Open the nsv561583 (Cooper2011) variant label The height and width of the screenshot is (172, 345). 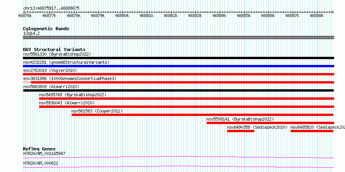click(x=97, y=111)
